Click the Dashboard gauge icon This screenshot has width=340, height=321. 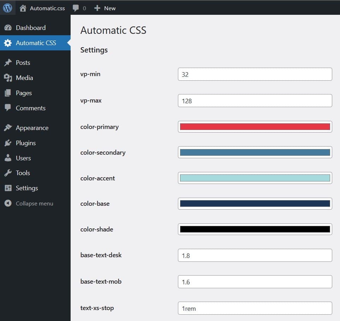pyautogui.click(x=8, y=28)
